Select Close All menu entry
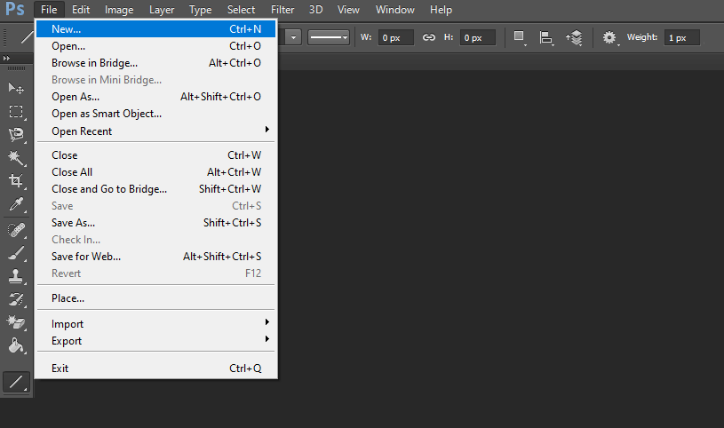The image size is (724, 428). [155, 172]
